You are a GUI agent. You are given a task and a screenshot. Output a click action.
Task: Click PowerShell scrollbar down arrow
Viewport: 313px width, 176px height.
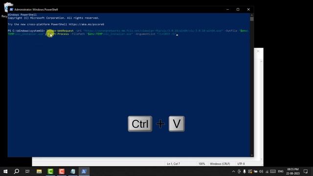point(252,155)
